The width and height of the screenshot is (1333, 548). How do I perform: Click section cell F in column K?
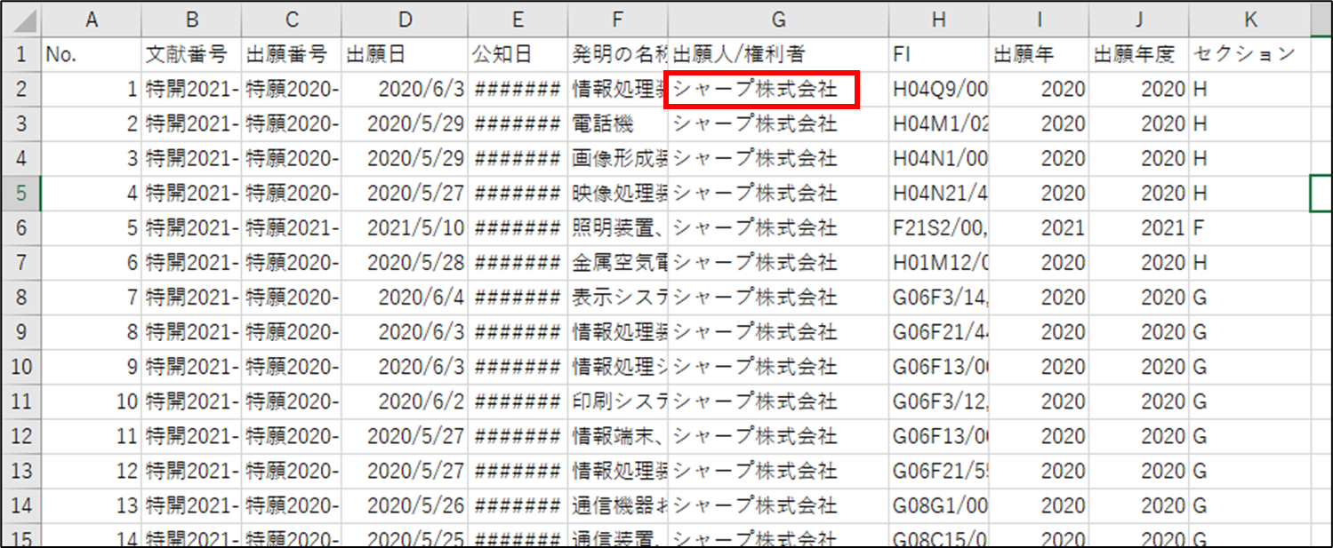click(x=1249, y=228)
